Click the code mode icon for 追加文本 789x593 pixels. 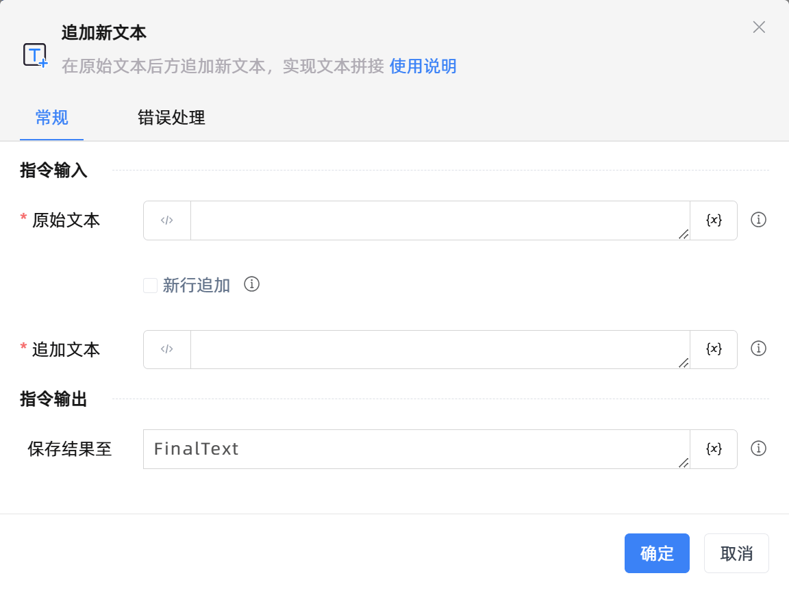click(x=167, y=349)
